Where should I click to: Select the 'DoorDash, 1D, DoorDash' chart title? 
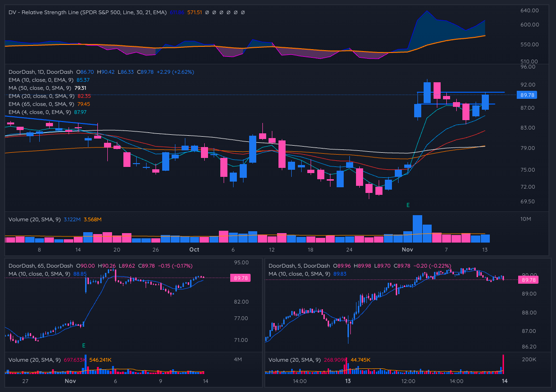[x=41, y=72]
